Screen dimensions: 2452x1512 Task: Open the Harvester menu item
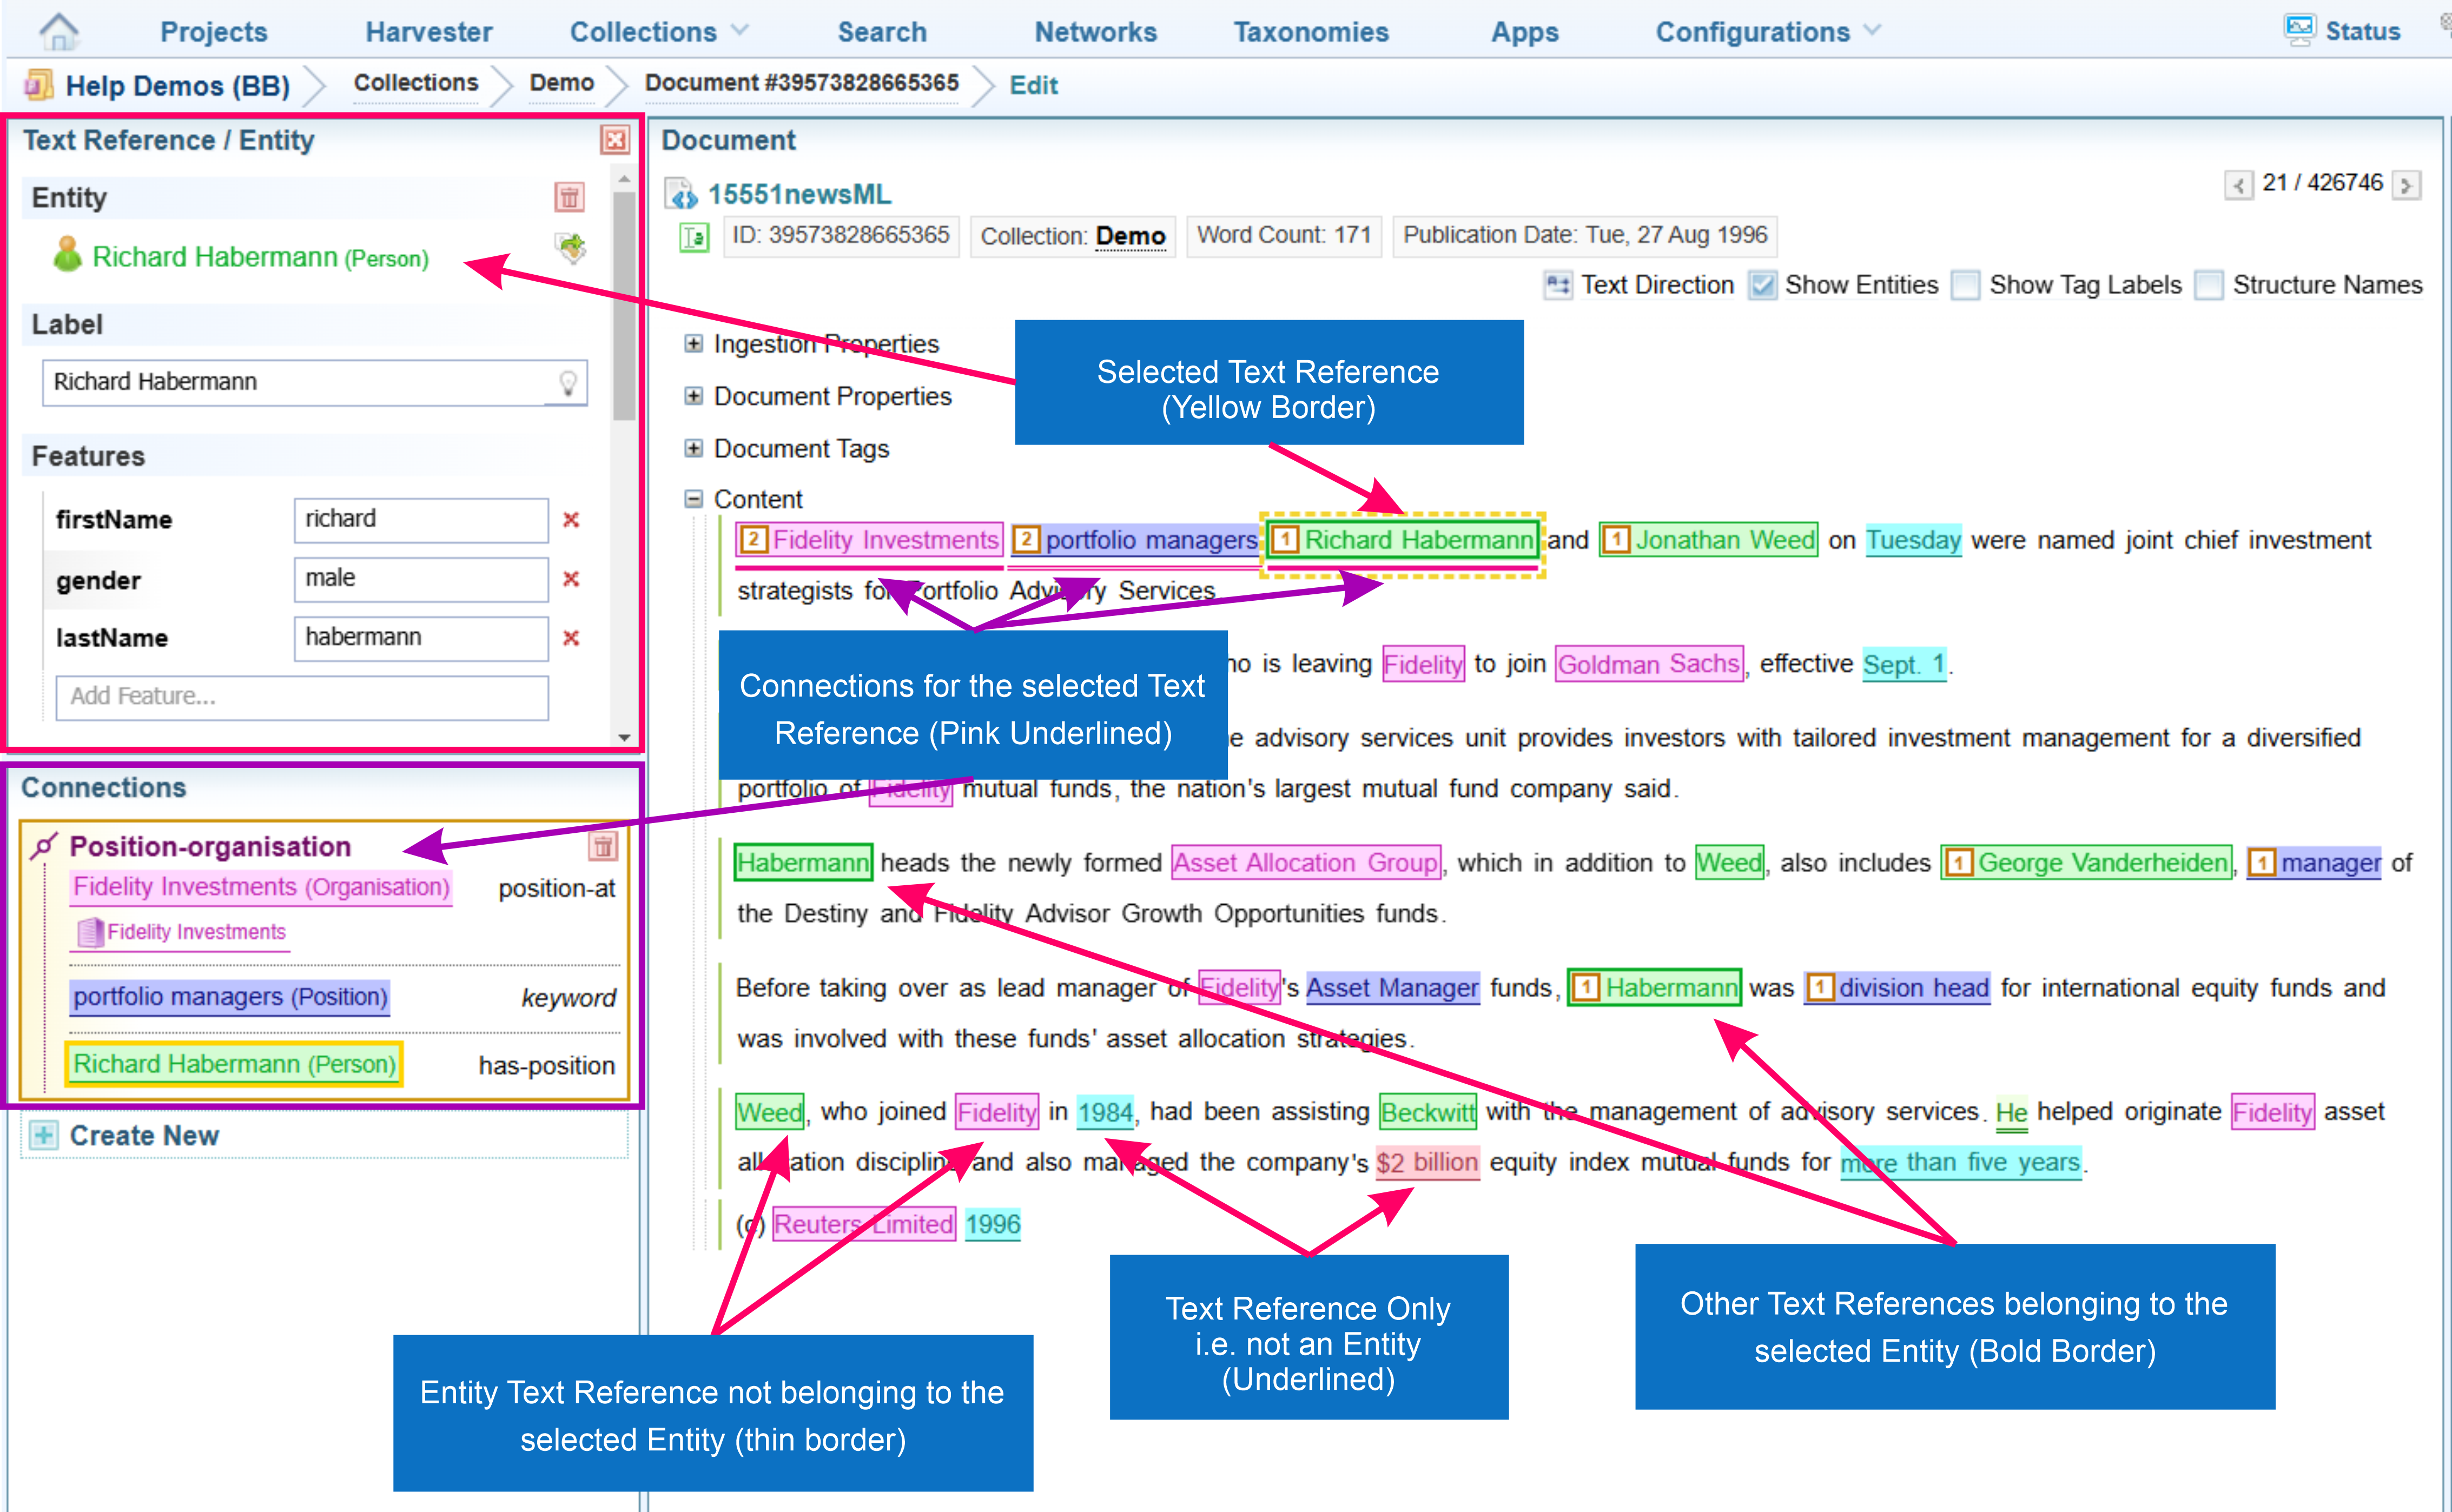coord(428,32)
